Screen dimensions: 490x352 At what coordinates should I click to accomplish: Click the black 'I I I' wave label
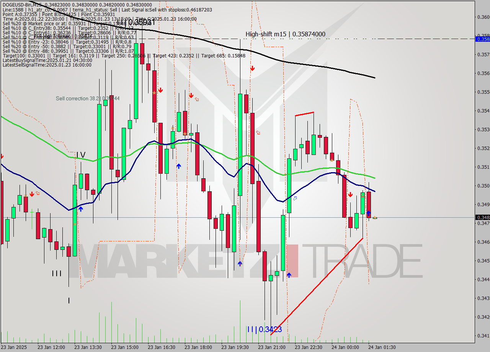57,273
